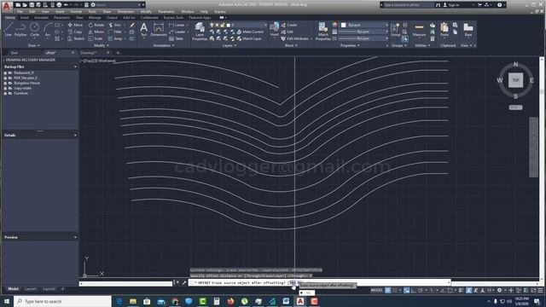546x307 pixels.
Task: Click the Match Properties tool
Action: point(322,32)
